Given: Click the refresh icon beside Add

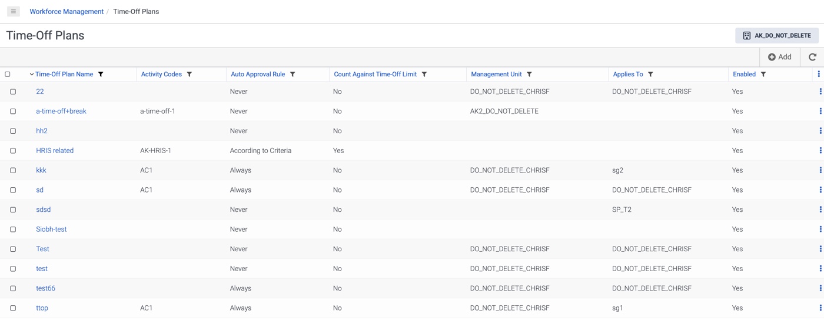Looking at the screenshot, I should [x=812, y=57].
